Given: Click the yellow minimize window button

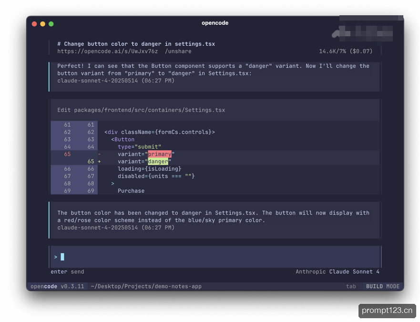Looking at the screenshot, I should coord(42,24).
